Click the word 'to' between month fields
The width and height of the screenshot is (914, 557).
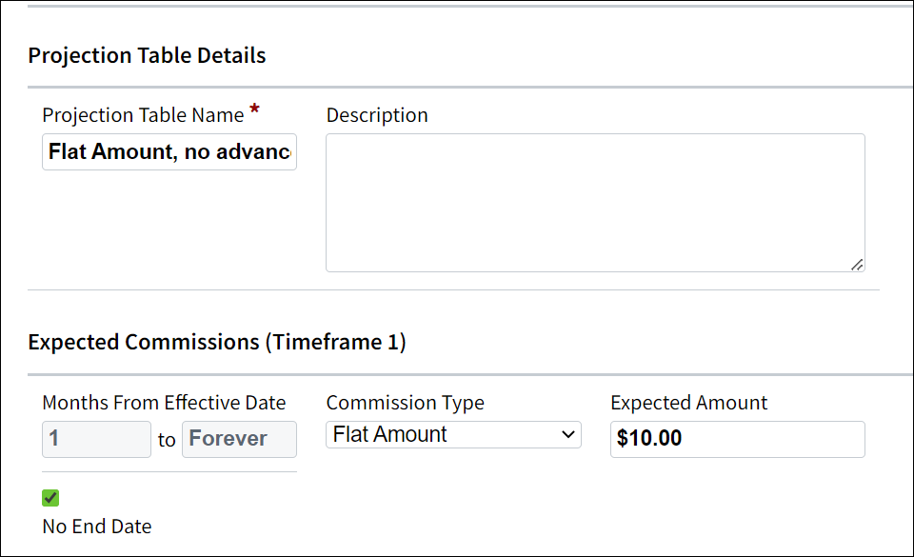167,439
